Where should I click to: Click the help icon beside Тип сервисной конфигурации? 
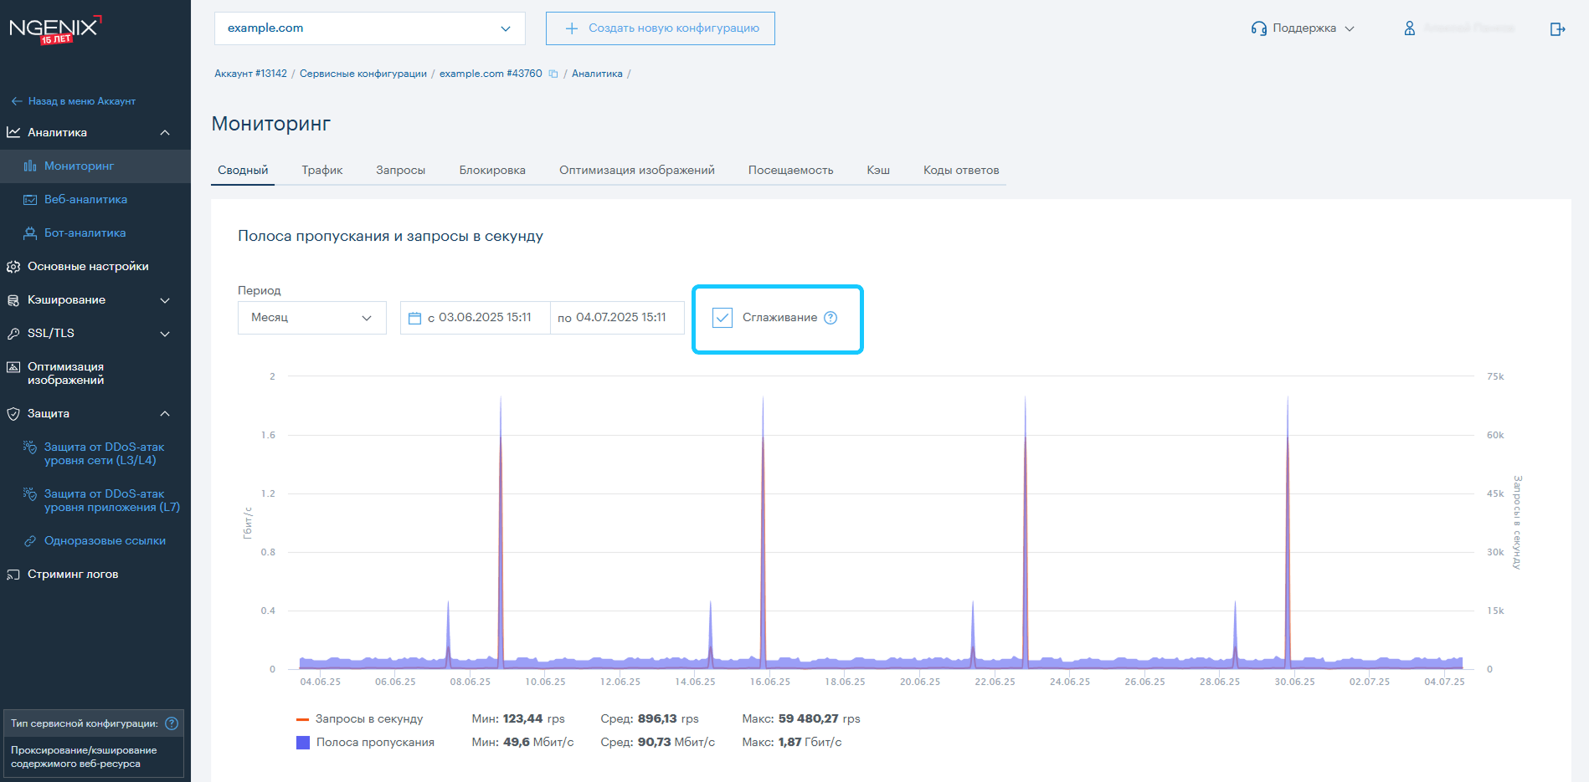172,723
